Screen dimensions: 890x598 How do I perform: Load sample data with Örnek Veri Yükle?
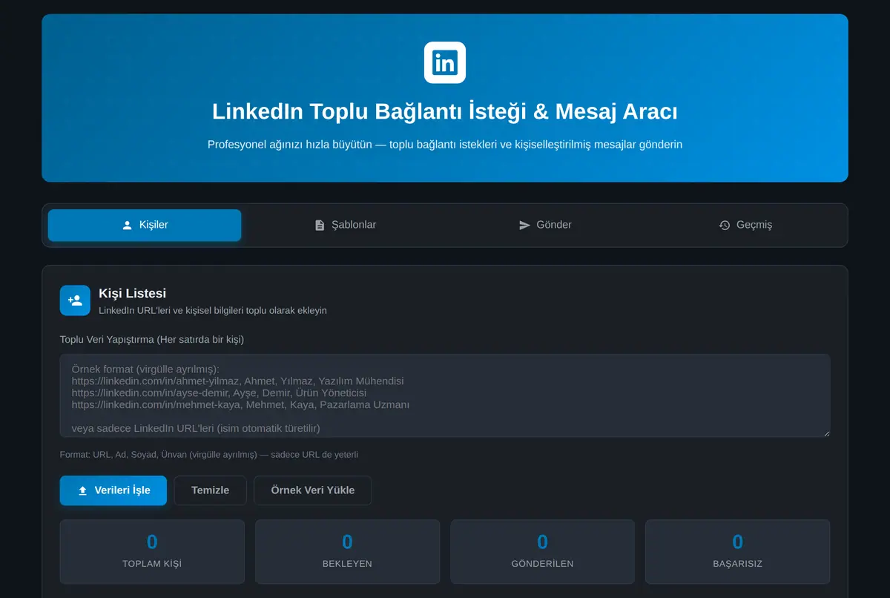313,490
